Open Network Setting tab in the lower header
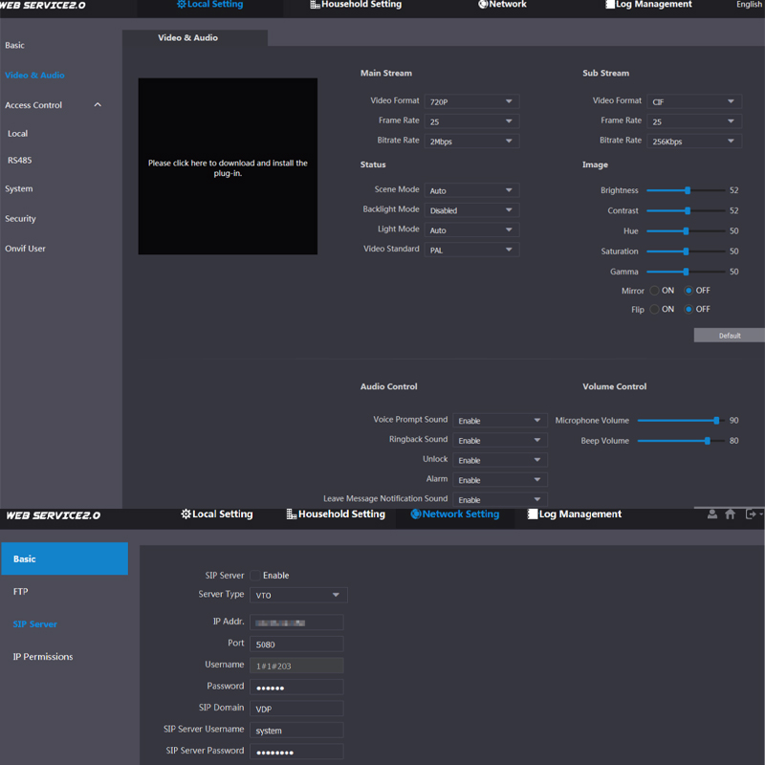Image resolution: width=765 pixels, height=765 pixels. (x=455, y=514)
